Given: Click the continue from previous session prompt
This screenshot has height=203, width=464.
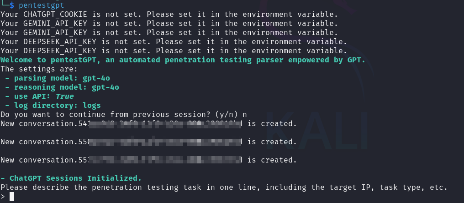Looking at the screenshot, I should pyautogui.click(x=123, y=115).
